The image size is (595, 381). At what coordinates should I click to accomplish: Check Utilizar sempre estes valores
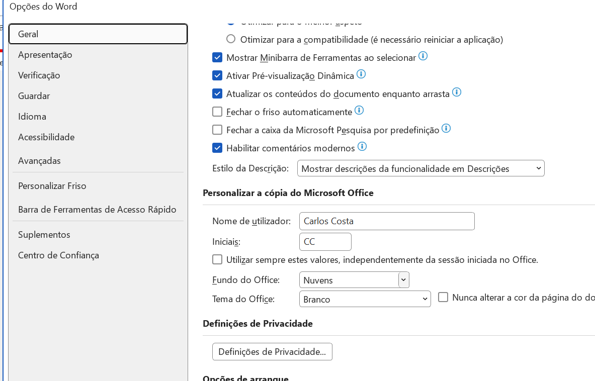[217, 259]
